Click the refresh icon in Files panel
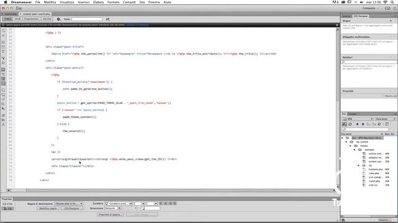Viewport: 398px width, 223px height. point(350,124)
